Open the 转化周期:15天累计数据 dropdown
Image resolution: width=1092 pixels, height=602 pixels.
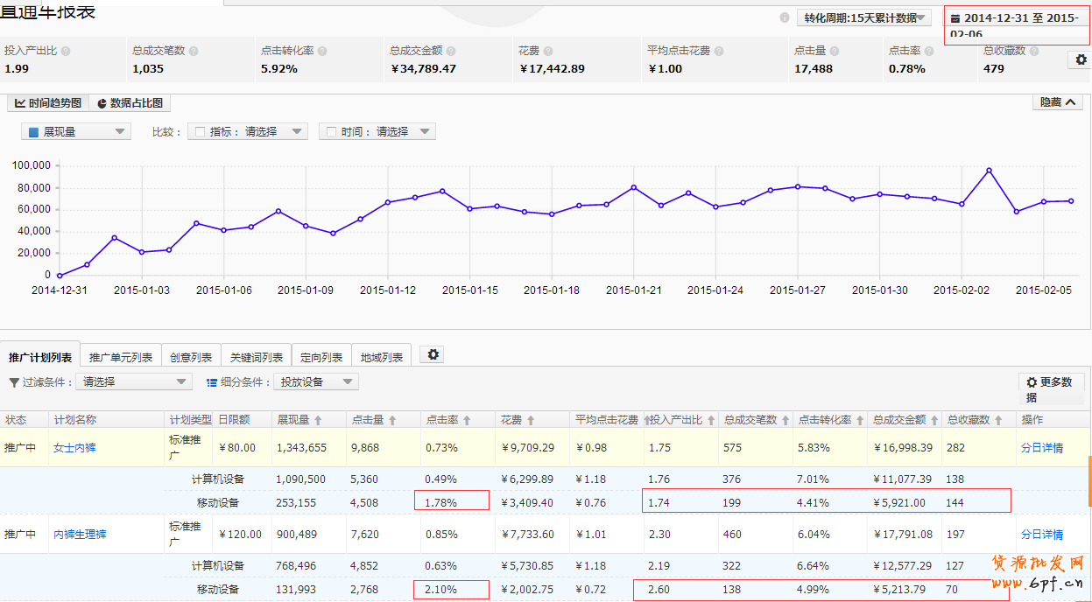click(863, 17)
